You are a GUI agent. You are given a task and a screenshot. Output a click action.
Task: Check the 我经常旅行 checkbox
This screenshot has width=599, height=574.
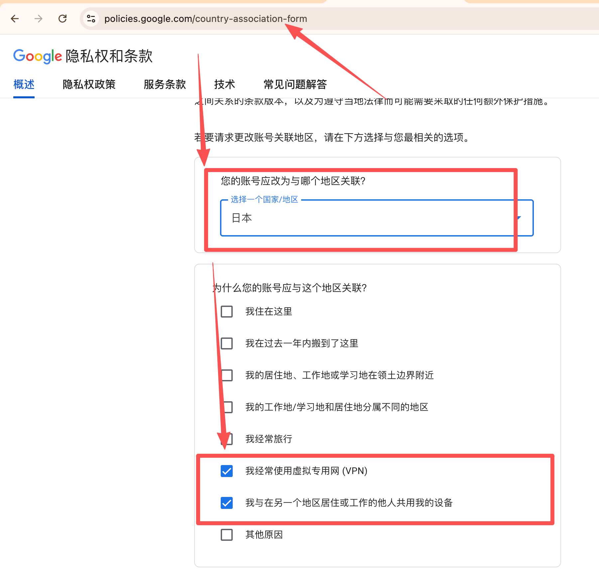(x=227, y=439)
